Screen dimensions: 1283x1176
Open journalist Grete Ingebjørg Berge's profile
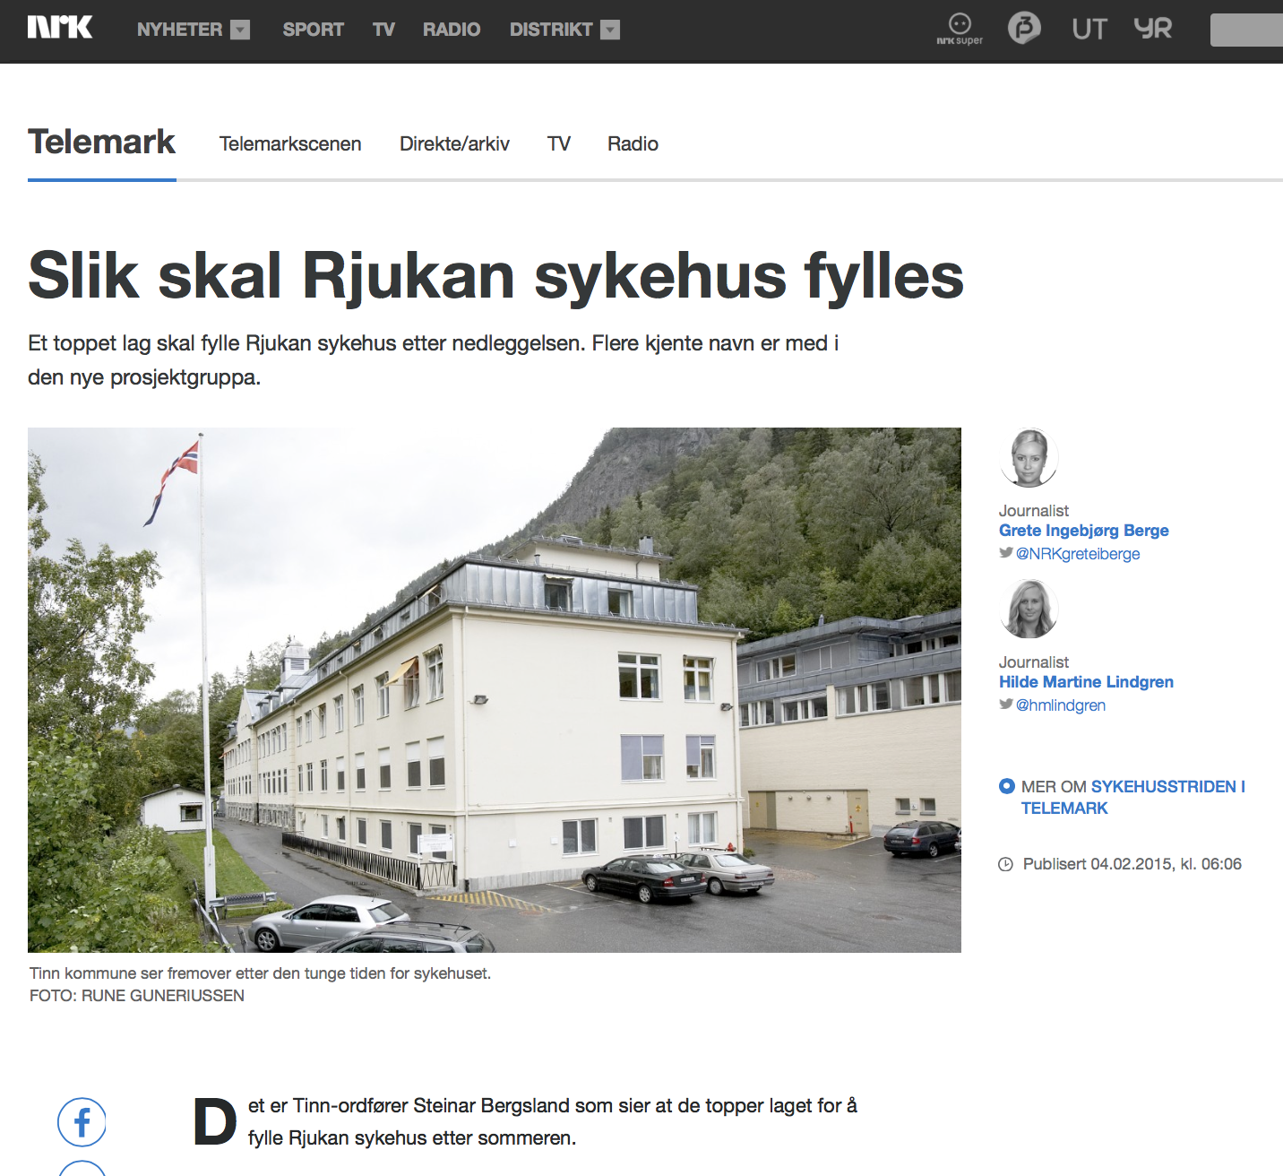point(1084,530)
